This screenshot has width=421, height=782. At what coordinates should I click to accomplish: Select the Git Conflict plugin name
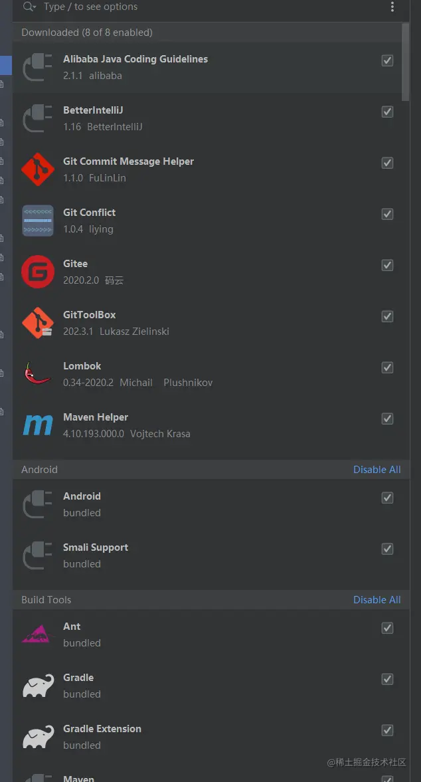click(89, 213)
